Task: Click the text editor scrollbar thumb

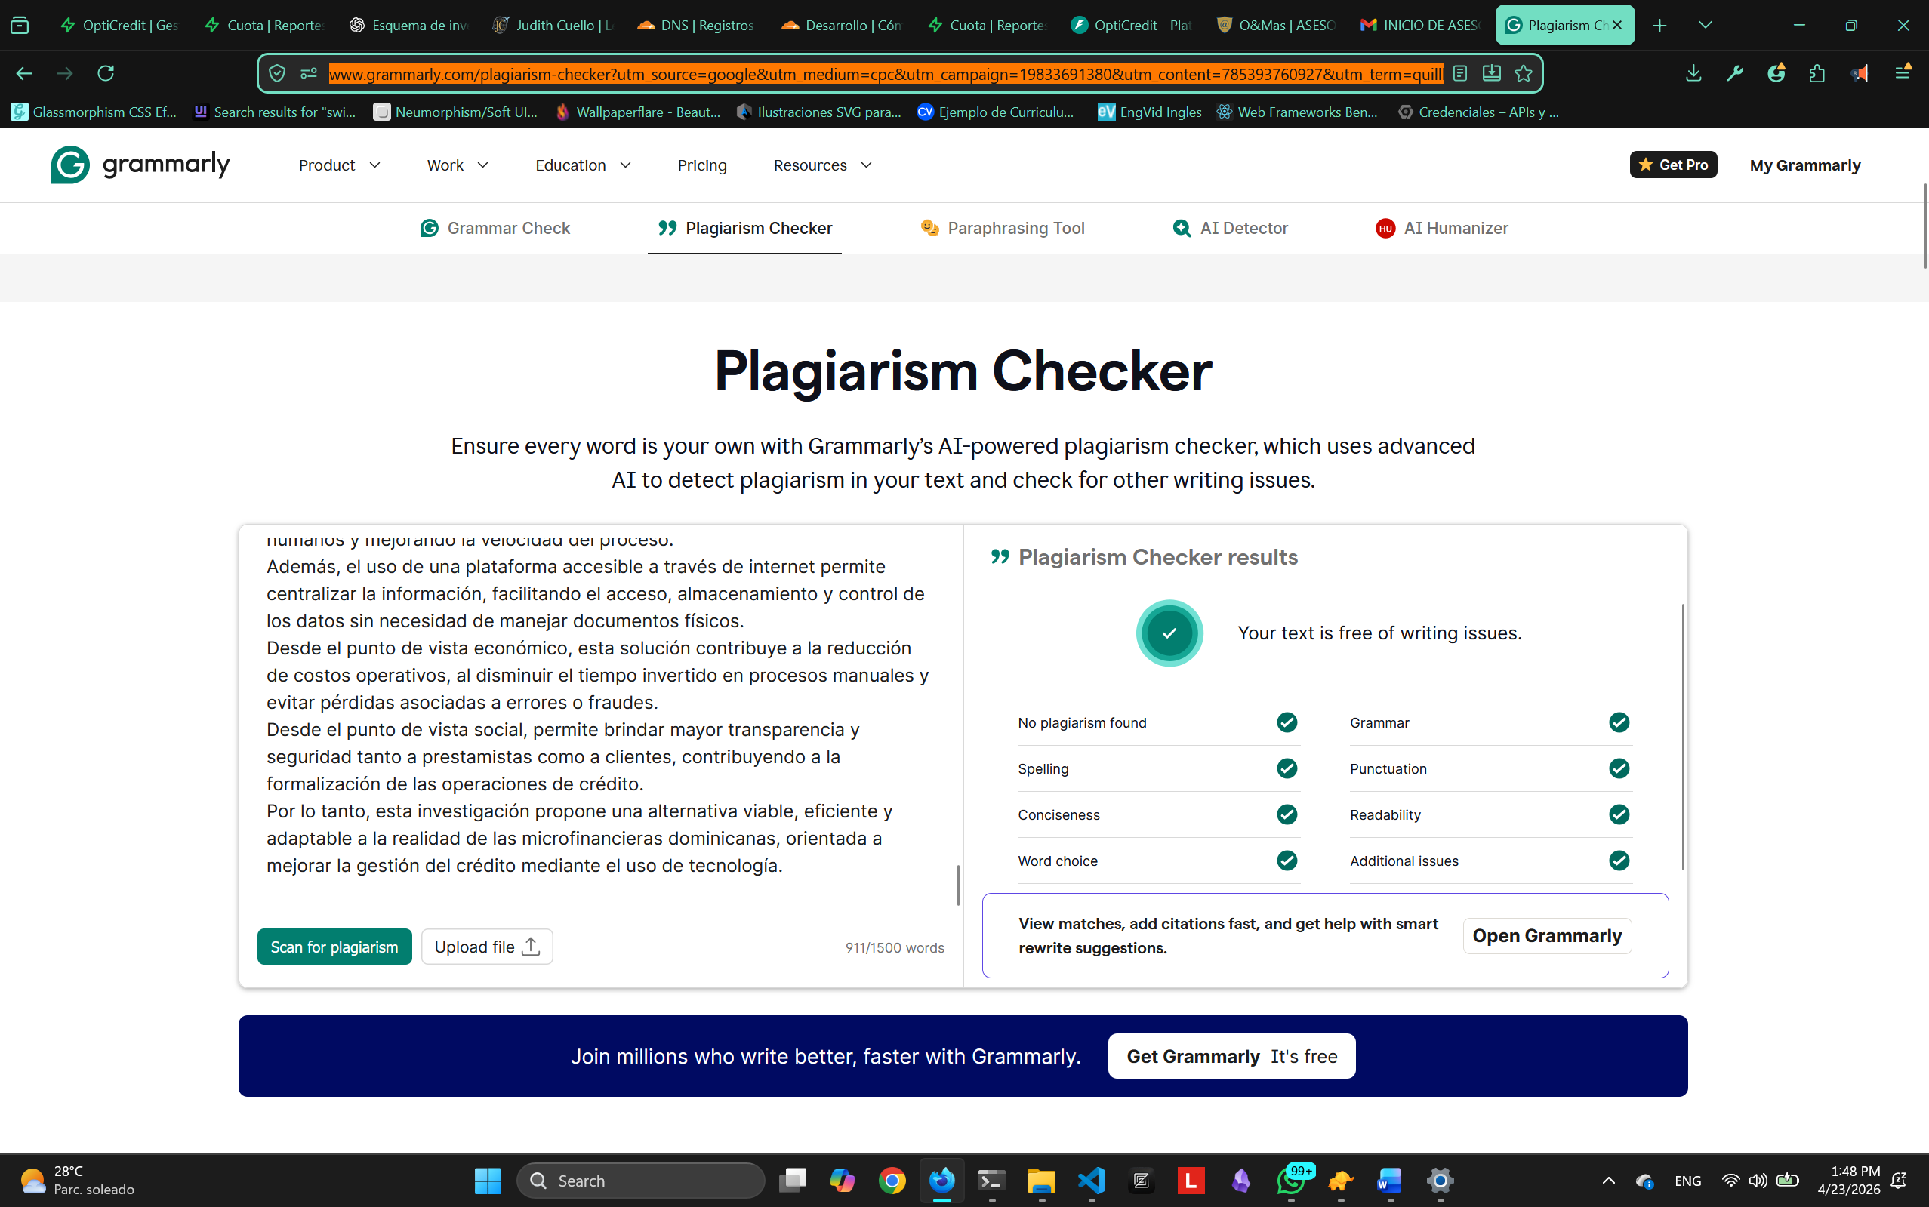Action: pyautogui.click(x=958, y=885)
